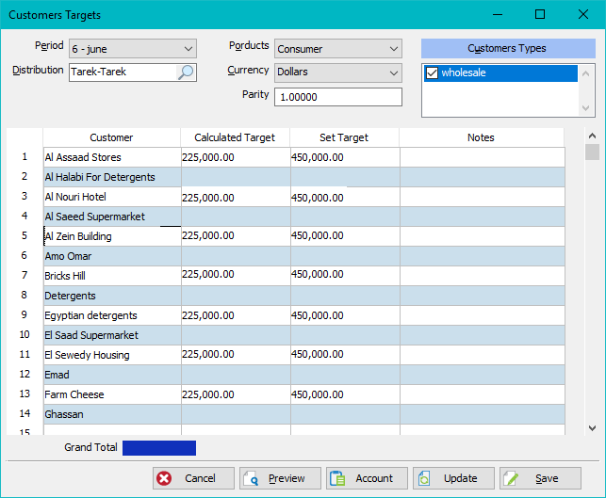The image size is (606, 498).
Task: Click the Parity input field
Action: pyautogui.click(x=338, y=97)
